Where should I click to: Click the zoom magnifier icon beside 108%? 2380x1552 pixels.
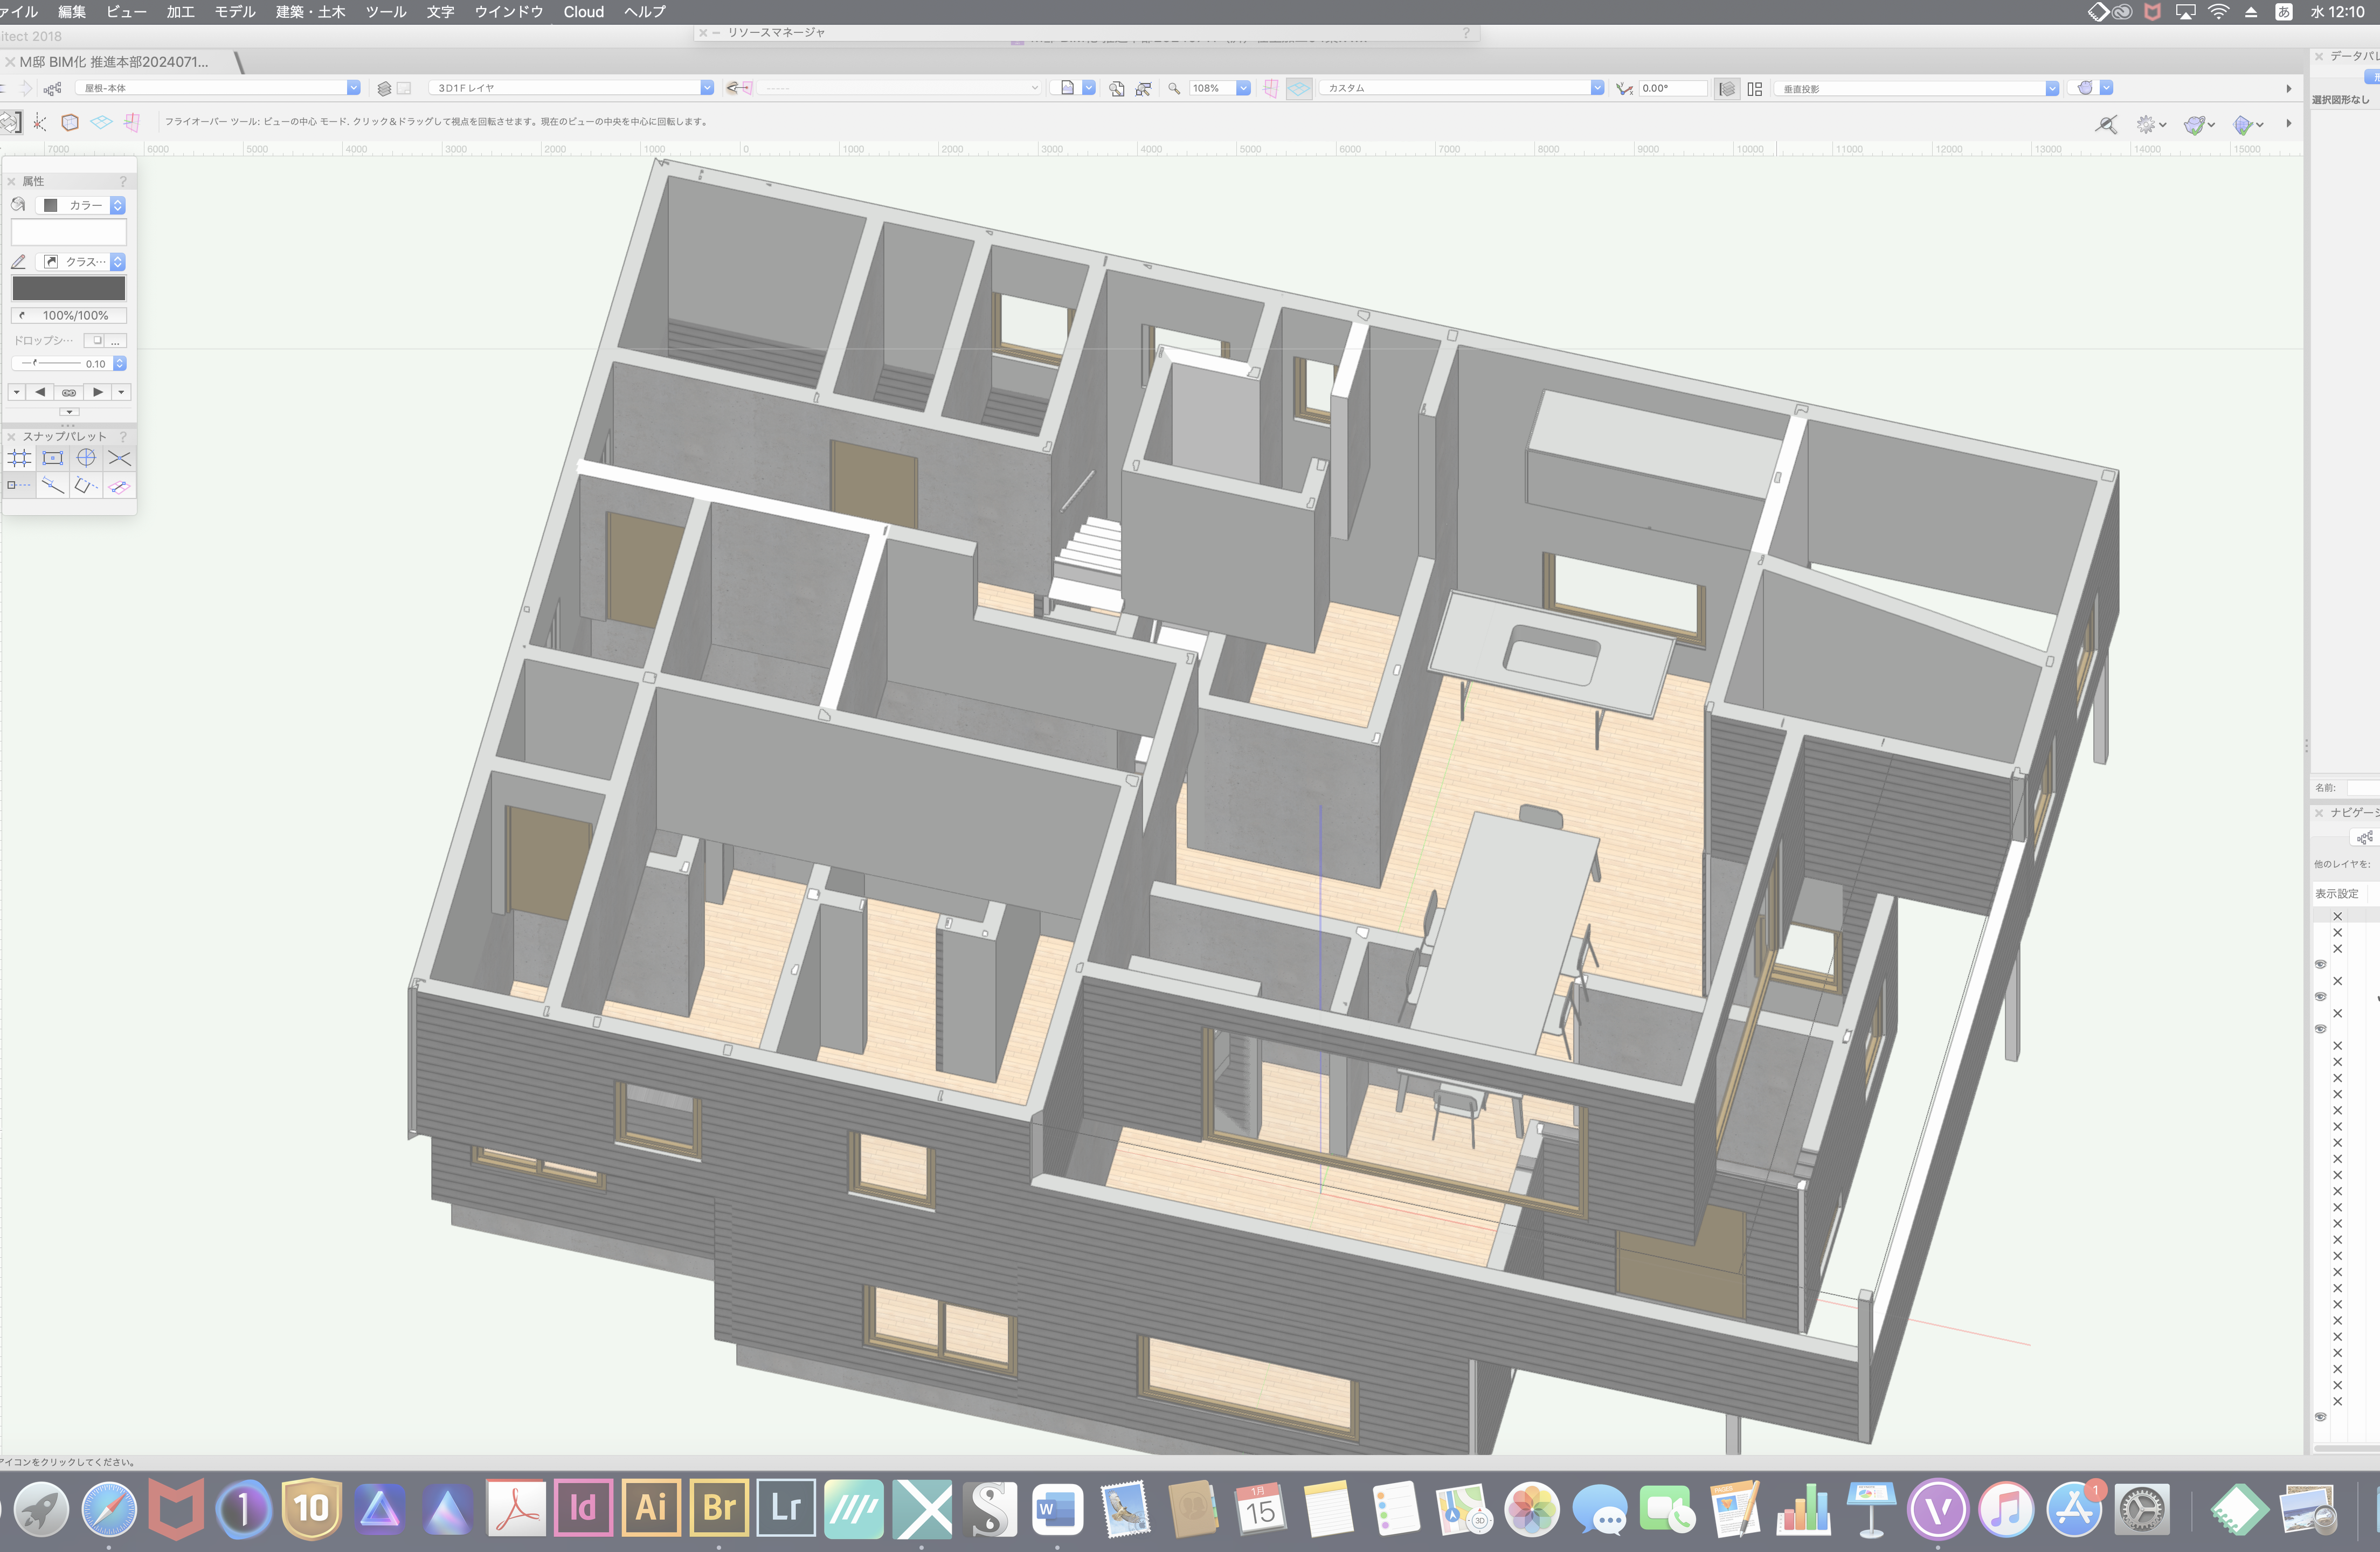click(1174, 88)
